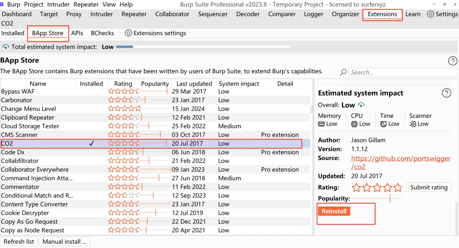Select Collaborator Everywhere extension
Screen dimensions: 459x248
(155, 169)
